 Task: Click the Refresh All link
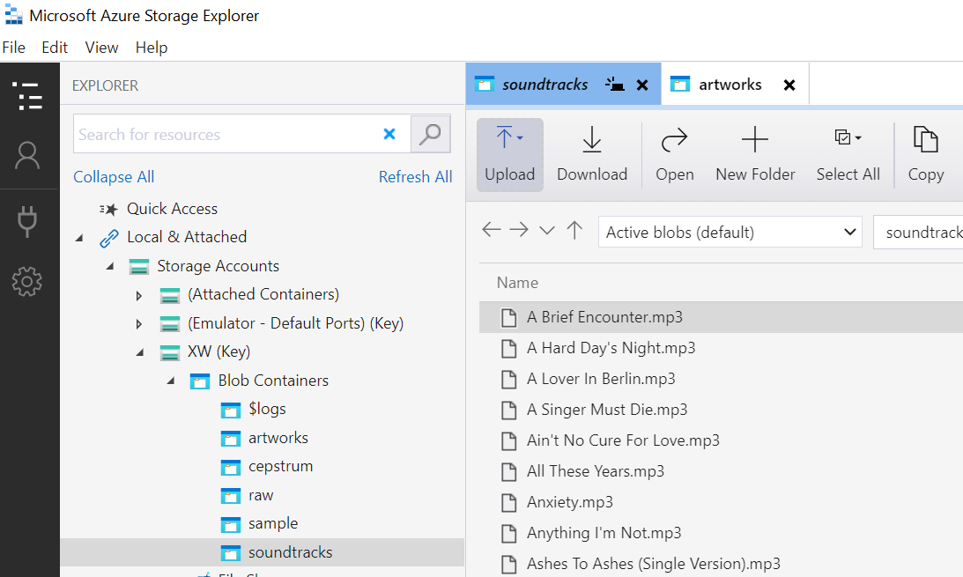pyautogui.click(x=415, y=177)
